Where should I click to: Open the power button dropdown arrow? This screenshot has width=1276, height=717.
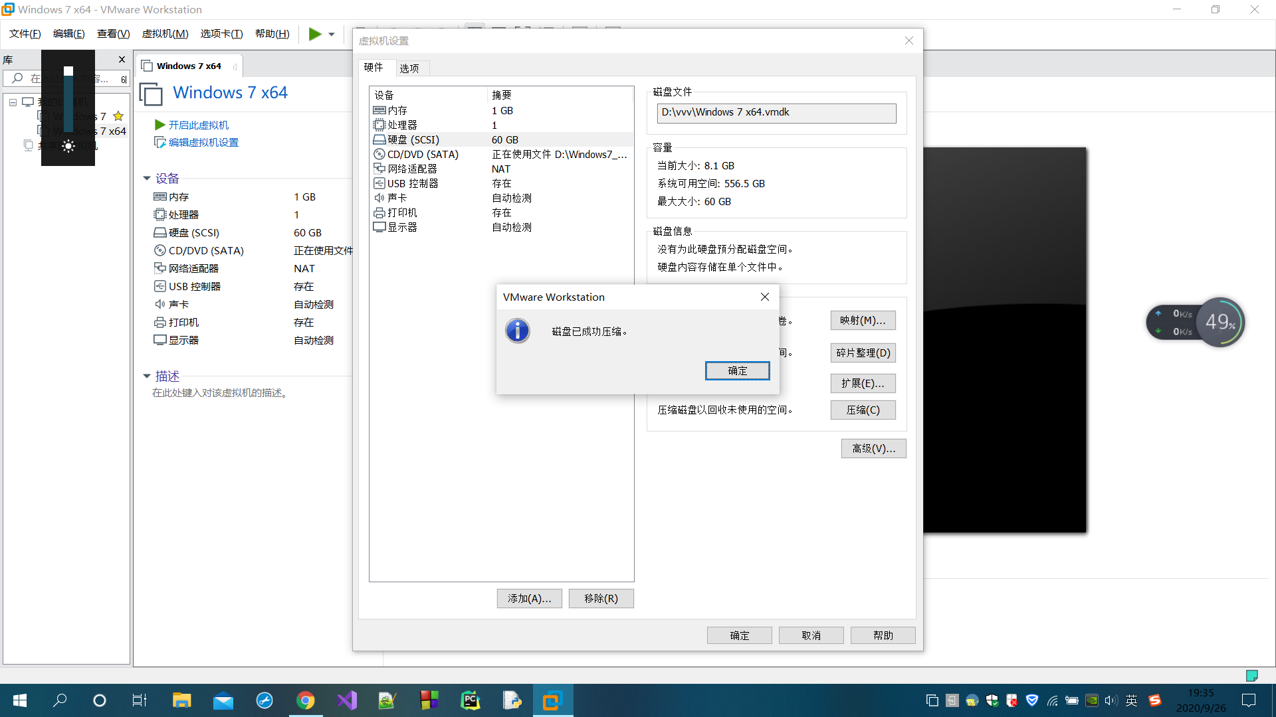tap(331, 34)
